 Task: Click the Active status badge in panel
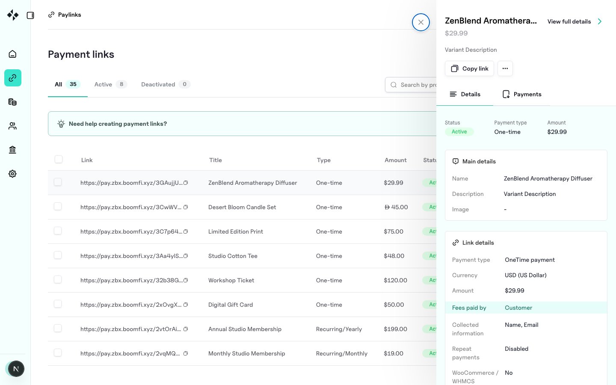tap(459, 132)
